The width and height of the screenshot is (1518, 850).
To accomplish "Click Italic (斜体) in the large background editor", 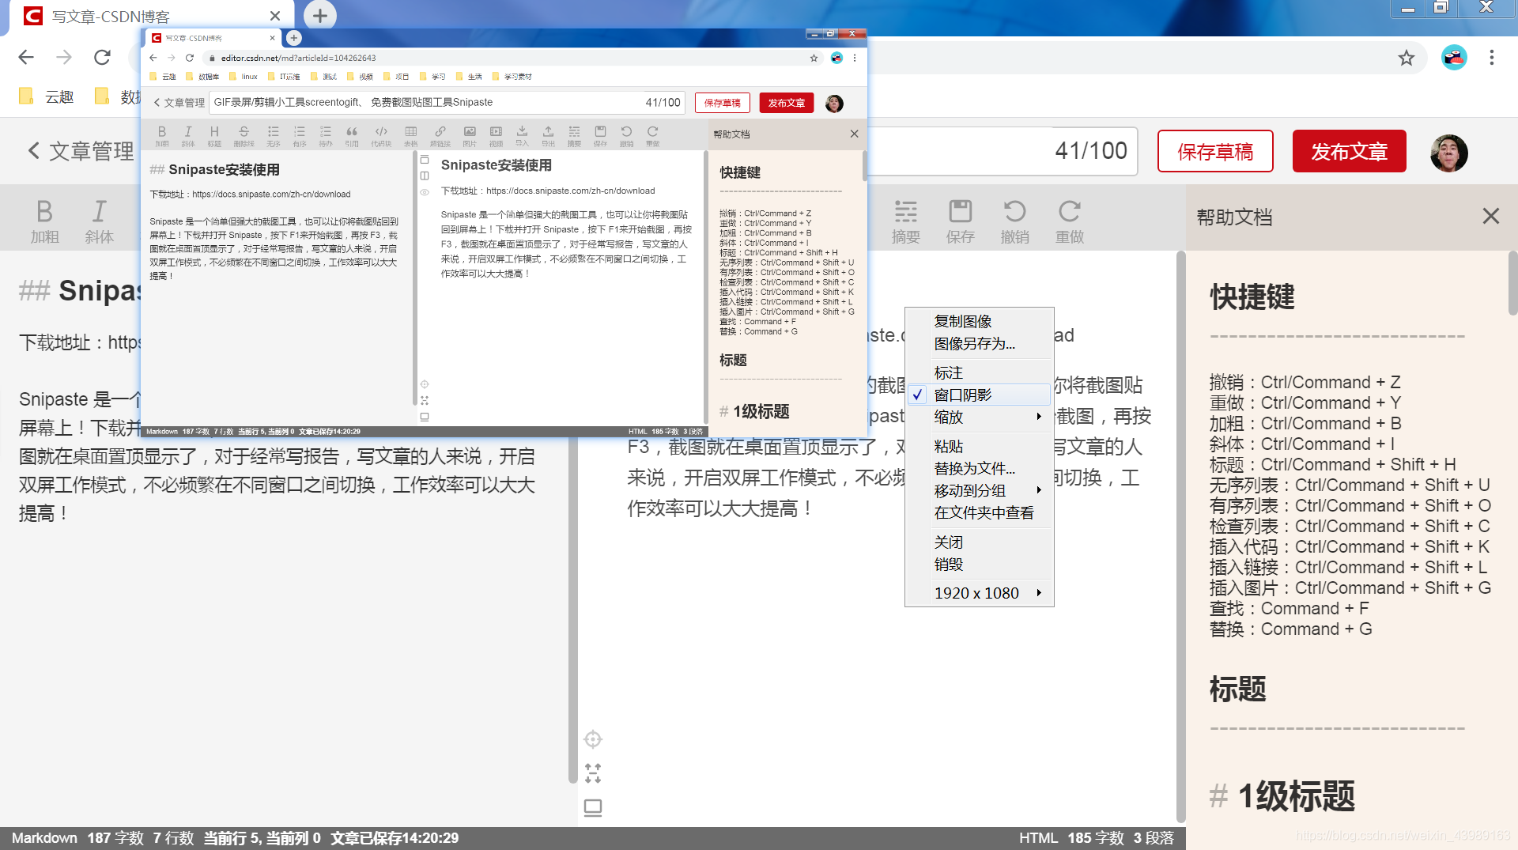I will pos(99,221).
